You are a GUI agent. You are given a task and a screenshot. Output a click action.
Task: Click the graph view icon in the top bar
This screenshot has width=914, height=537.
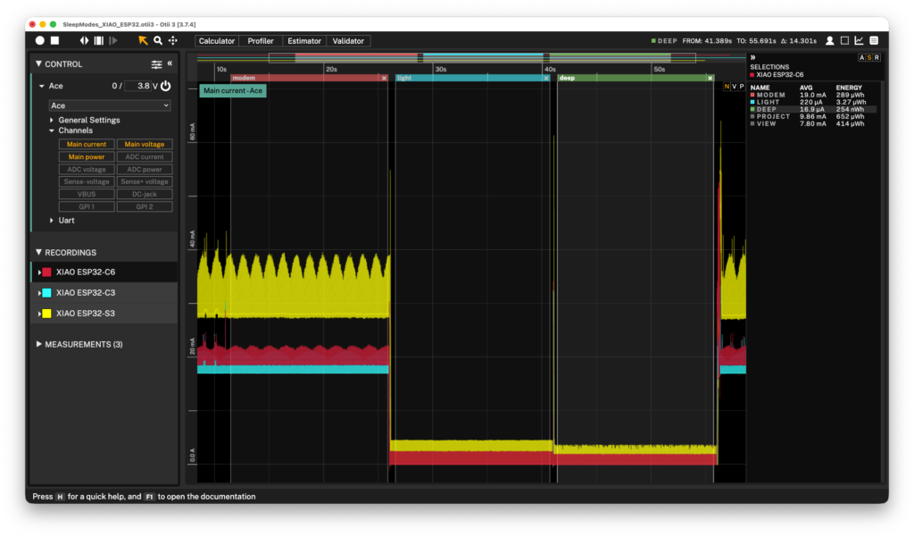click(859, 40)
